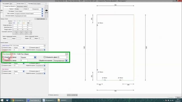Click the 200 dimension at drawing top-left
Image resolution: width=182 pixels, height=102 pixels.
pyautogui.click(x=92, y=19)
